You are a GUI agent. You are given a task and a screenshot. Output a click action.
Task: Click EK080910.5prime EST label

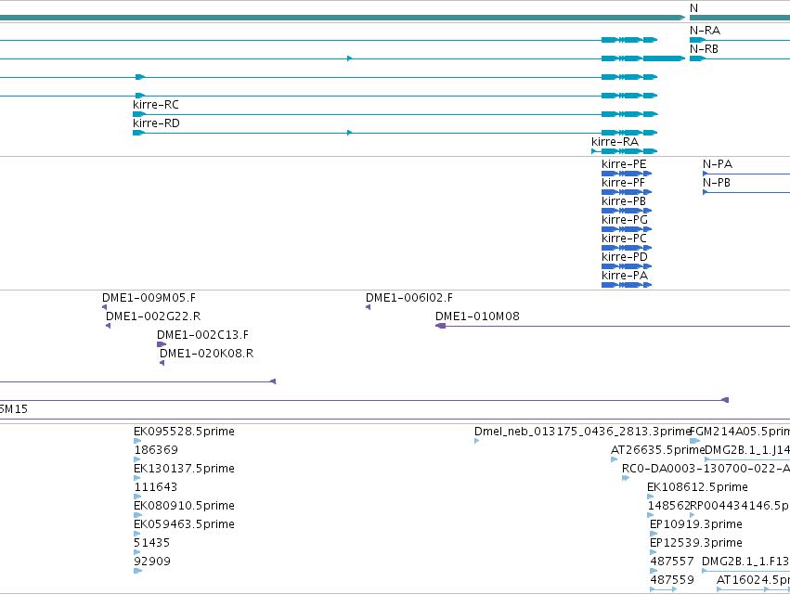[x=184, y=506]
